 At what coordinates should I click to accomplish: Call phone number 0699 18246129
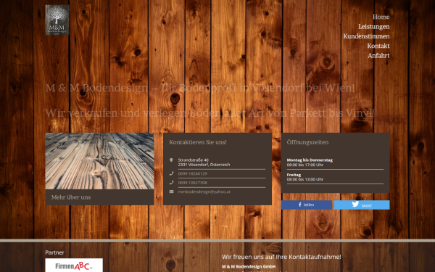tap(193, 174)
